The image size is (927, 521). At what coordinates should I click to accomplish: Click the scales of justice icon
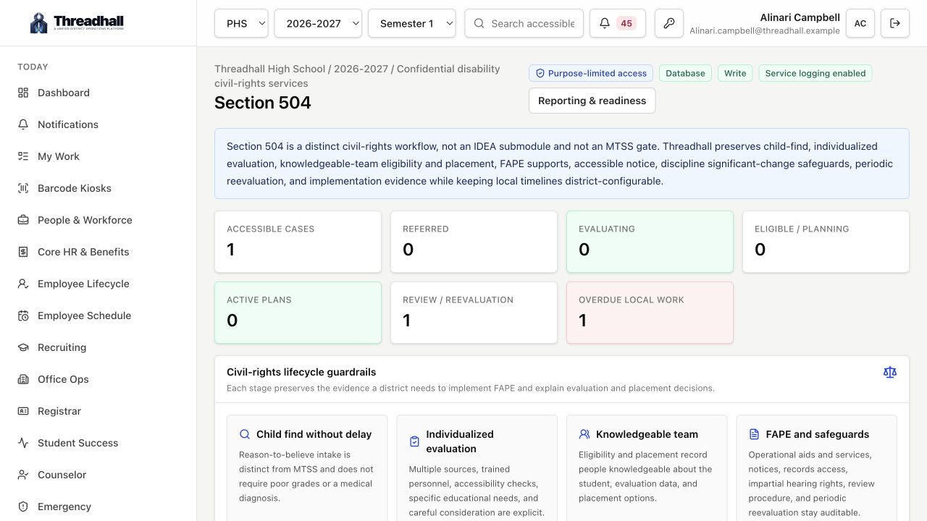890,372
